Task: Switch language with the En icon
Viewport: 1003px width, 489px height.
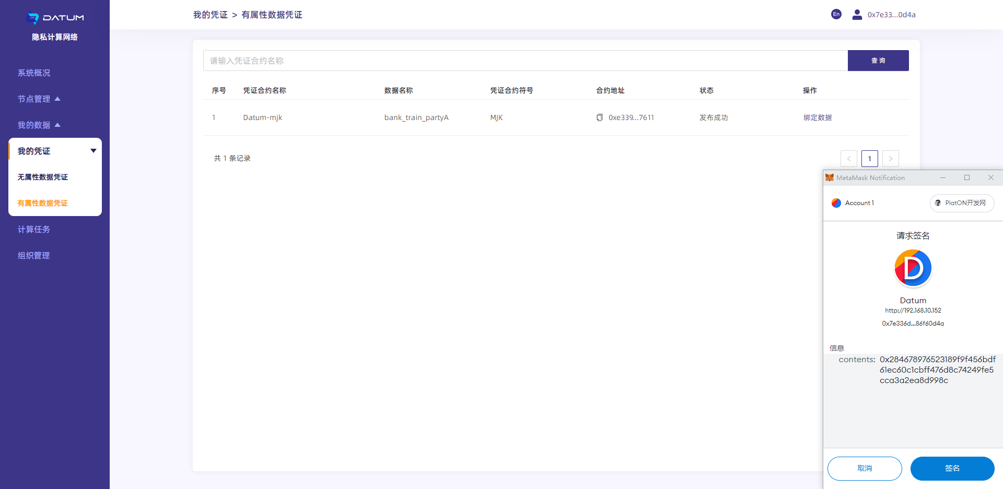Action: click(836, 14)
